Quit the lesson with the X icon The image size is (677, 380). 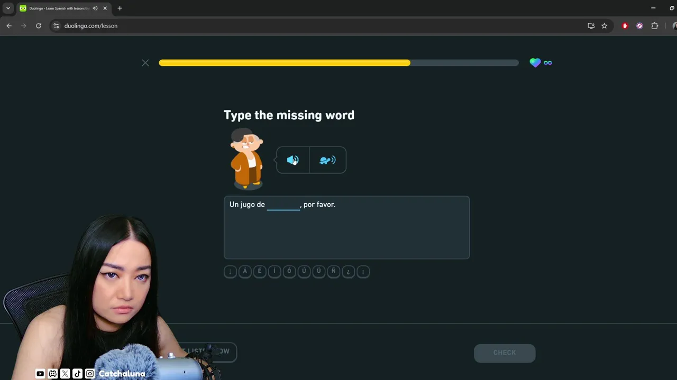click(x=145, y=63)
